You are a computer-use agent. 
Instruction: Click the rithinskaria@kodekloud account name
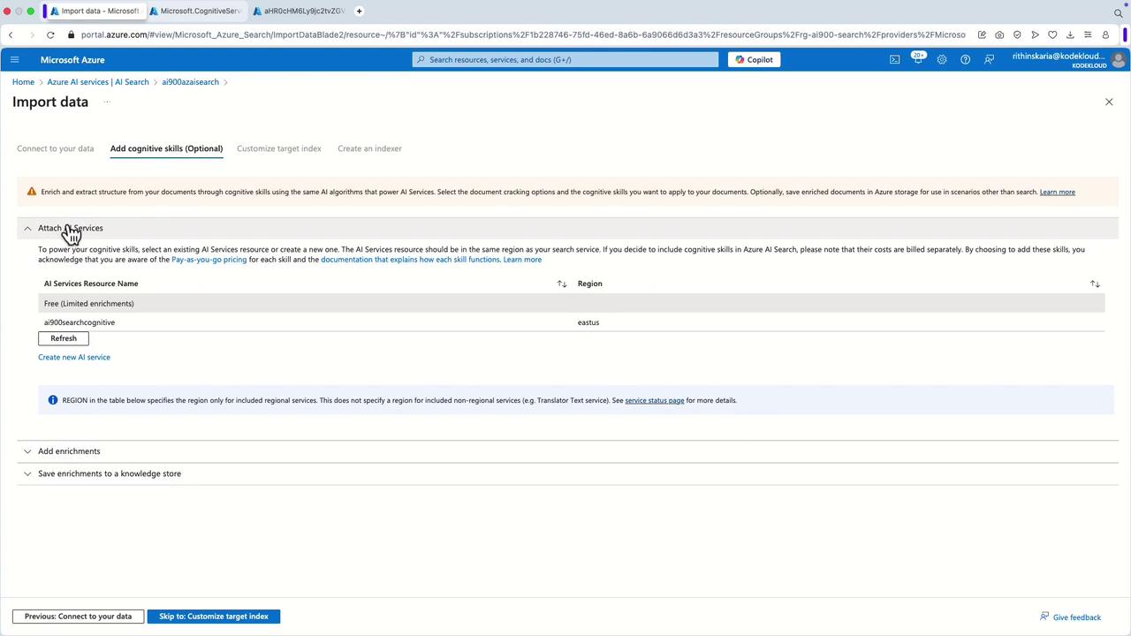[1059, 56]
